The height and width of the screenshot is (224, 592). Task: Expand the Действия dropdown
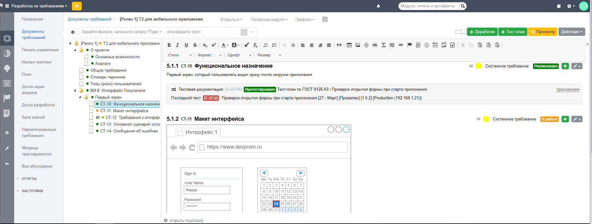tap(571, 32)
